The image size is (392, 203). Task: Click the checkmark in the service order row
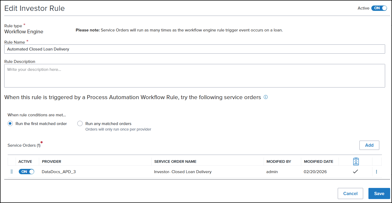355,172
